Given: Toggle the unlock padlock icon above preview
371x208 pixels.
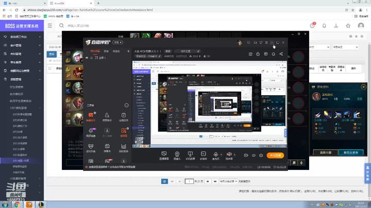Looking at the screenshot, I should pyautogui.click(x=258, y=54).
